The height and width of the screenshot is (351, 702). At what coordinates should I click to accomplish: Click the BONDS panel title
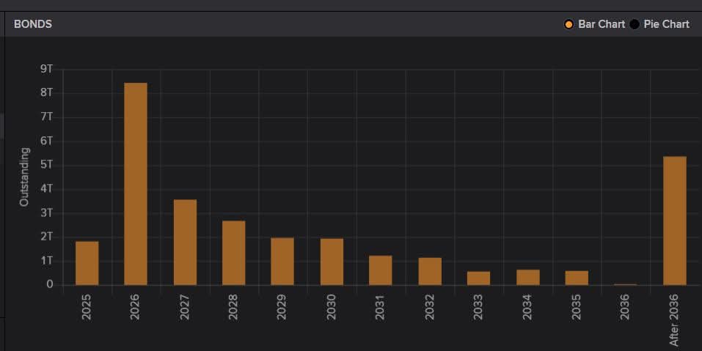[x=33, y=24]
